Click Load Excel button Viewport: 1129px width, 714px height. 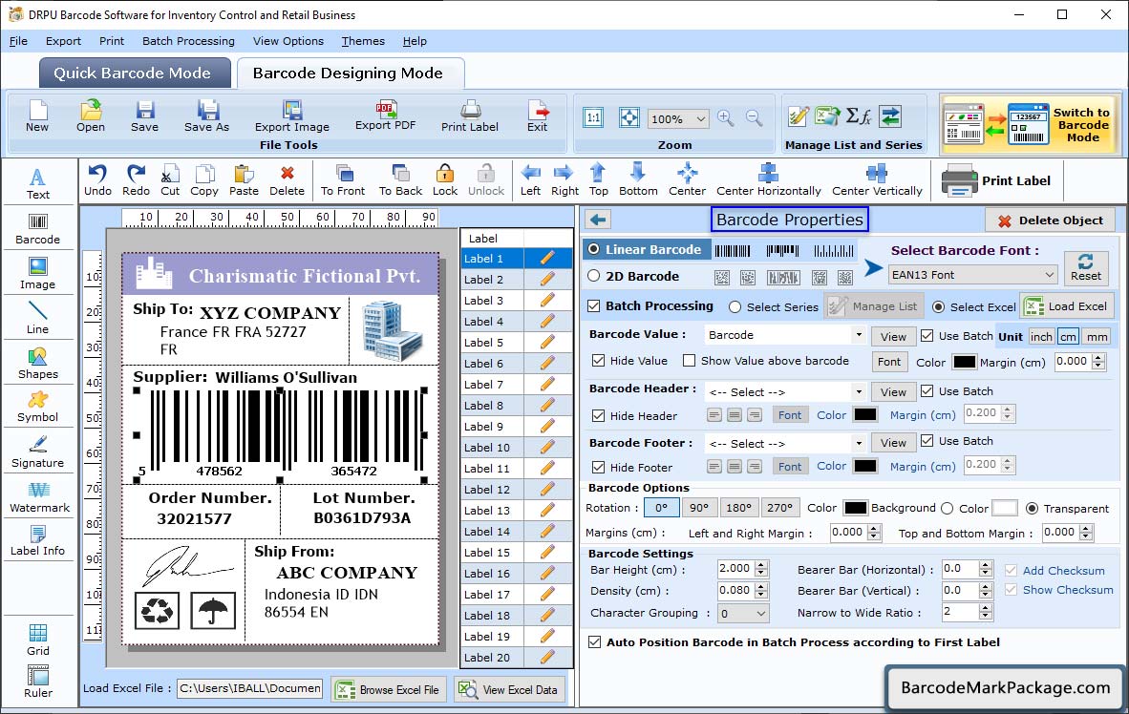pos(1068,305)
